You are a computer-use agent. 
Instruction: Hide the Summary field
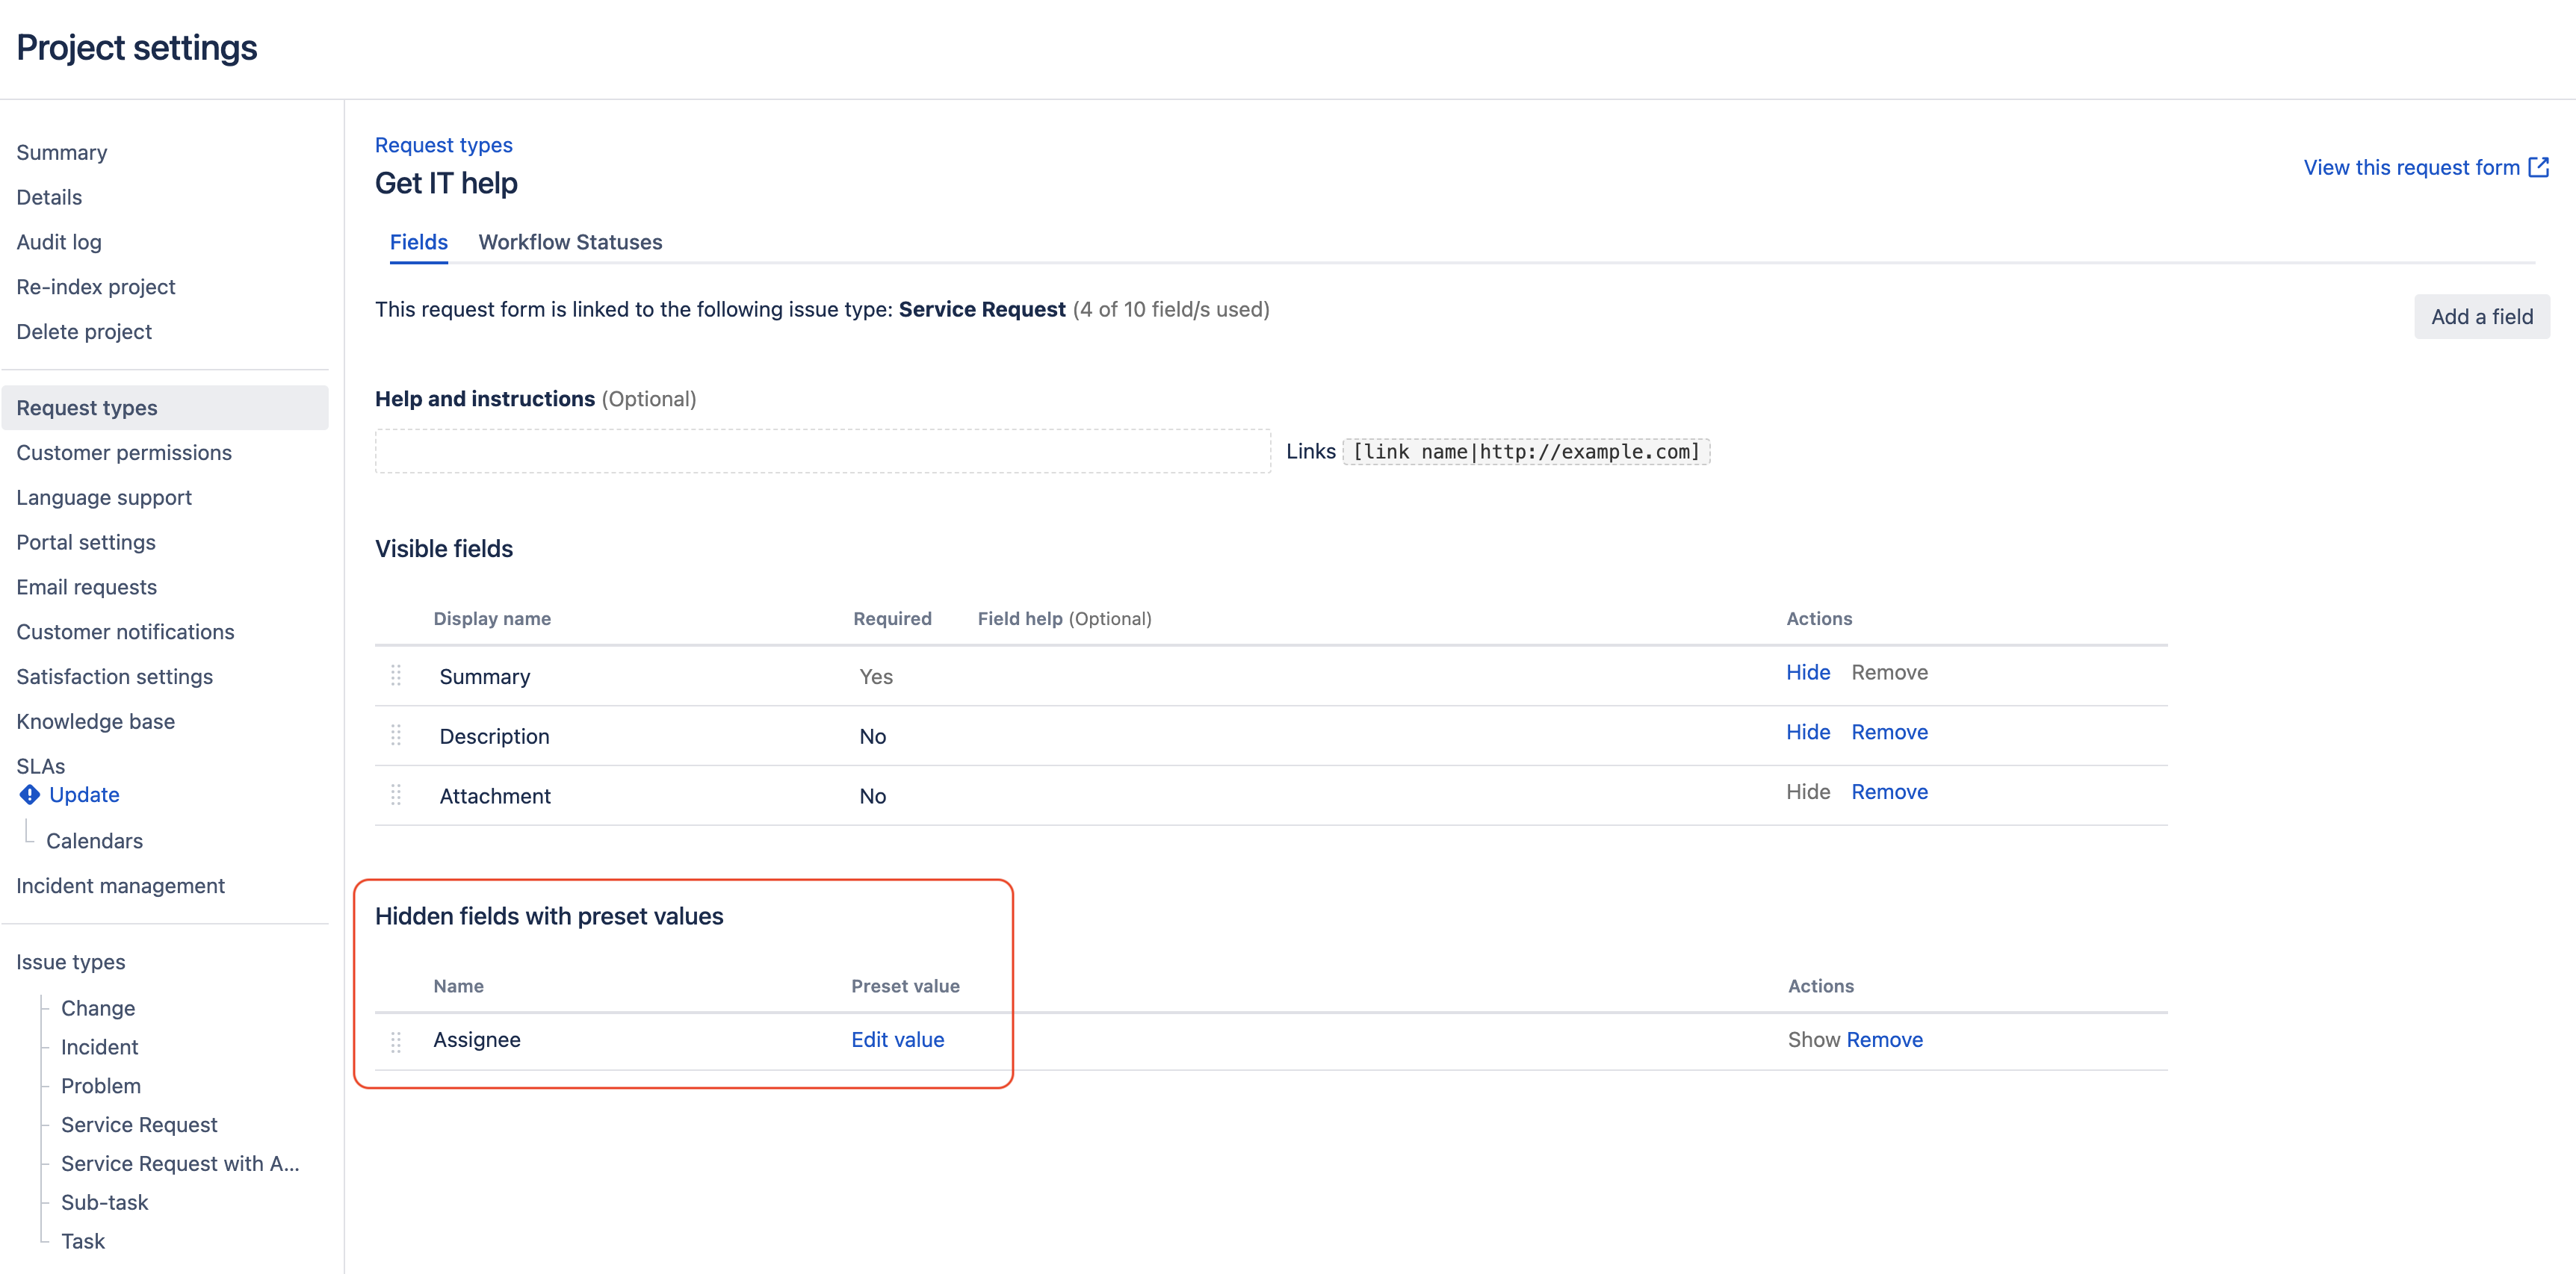tap(1807, 673)
